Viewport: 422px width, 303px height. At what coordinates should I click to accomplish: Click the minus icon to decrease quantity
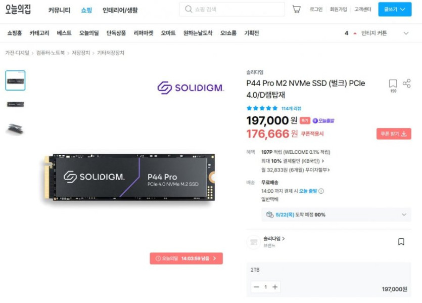tap(256, 287)
